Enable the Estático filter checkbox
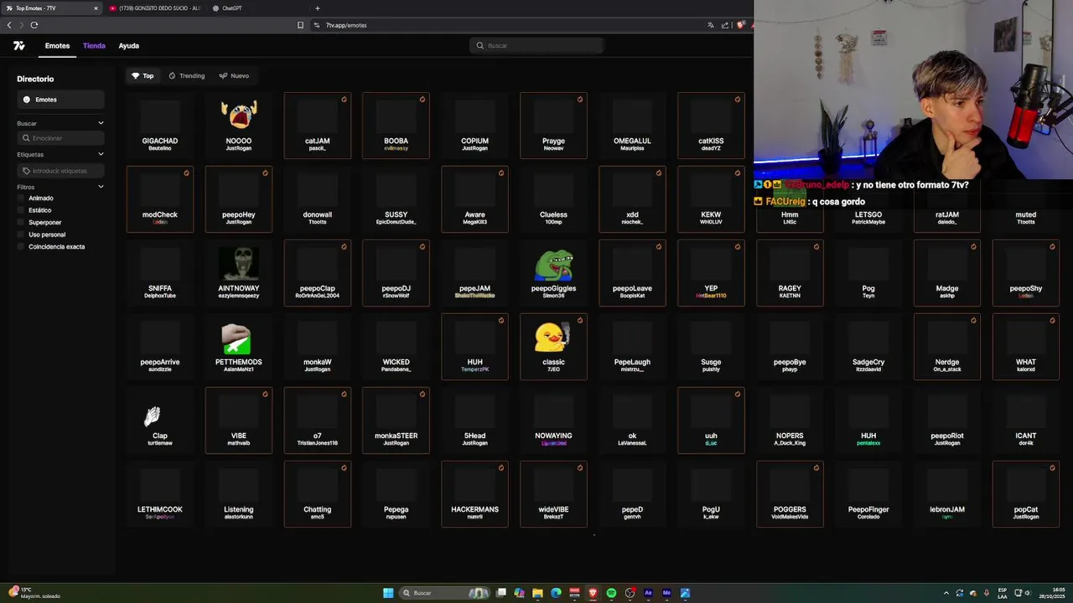 tap(21, 210)
